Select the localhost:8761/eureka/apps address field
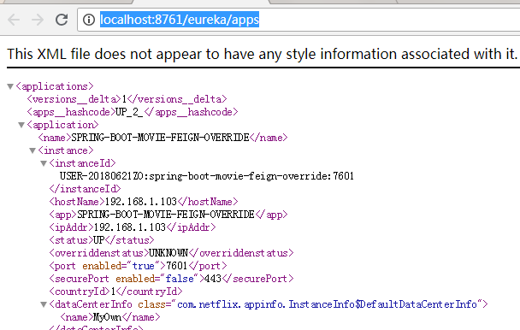This screenshot has height=330, width=520. (298, 20)
